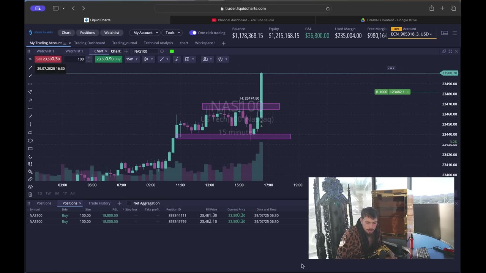Screen dimensions: 486x273
Task: Increase order quantity with plus stepper
Action: (x=89, y=58)
